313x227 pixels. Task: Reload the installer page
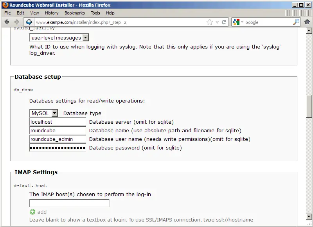(x=224, y=22)
